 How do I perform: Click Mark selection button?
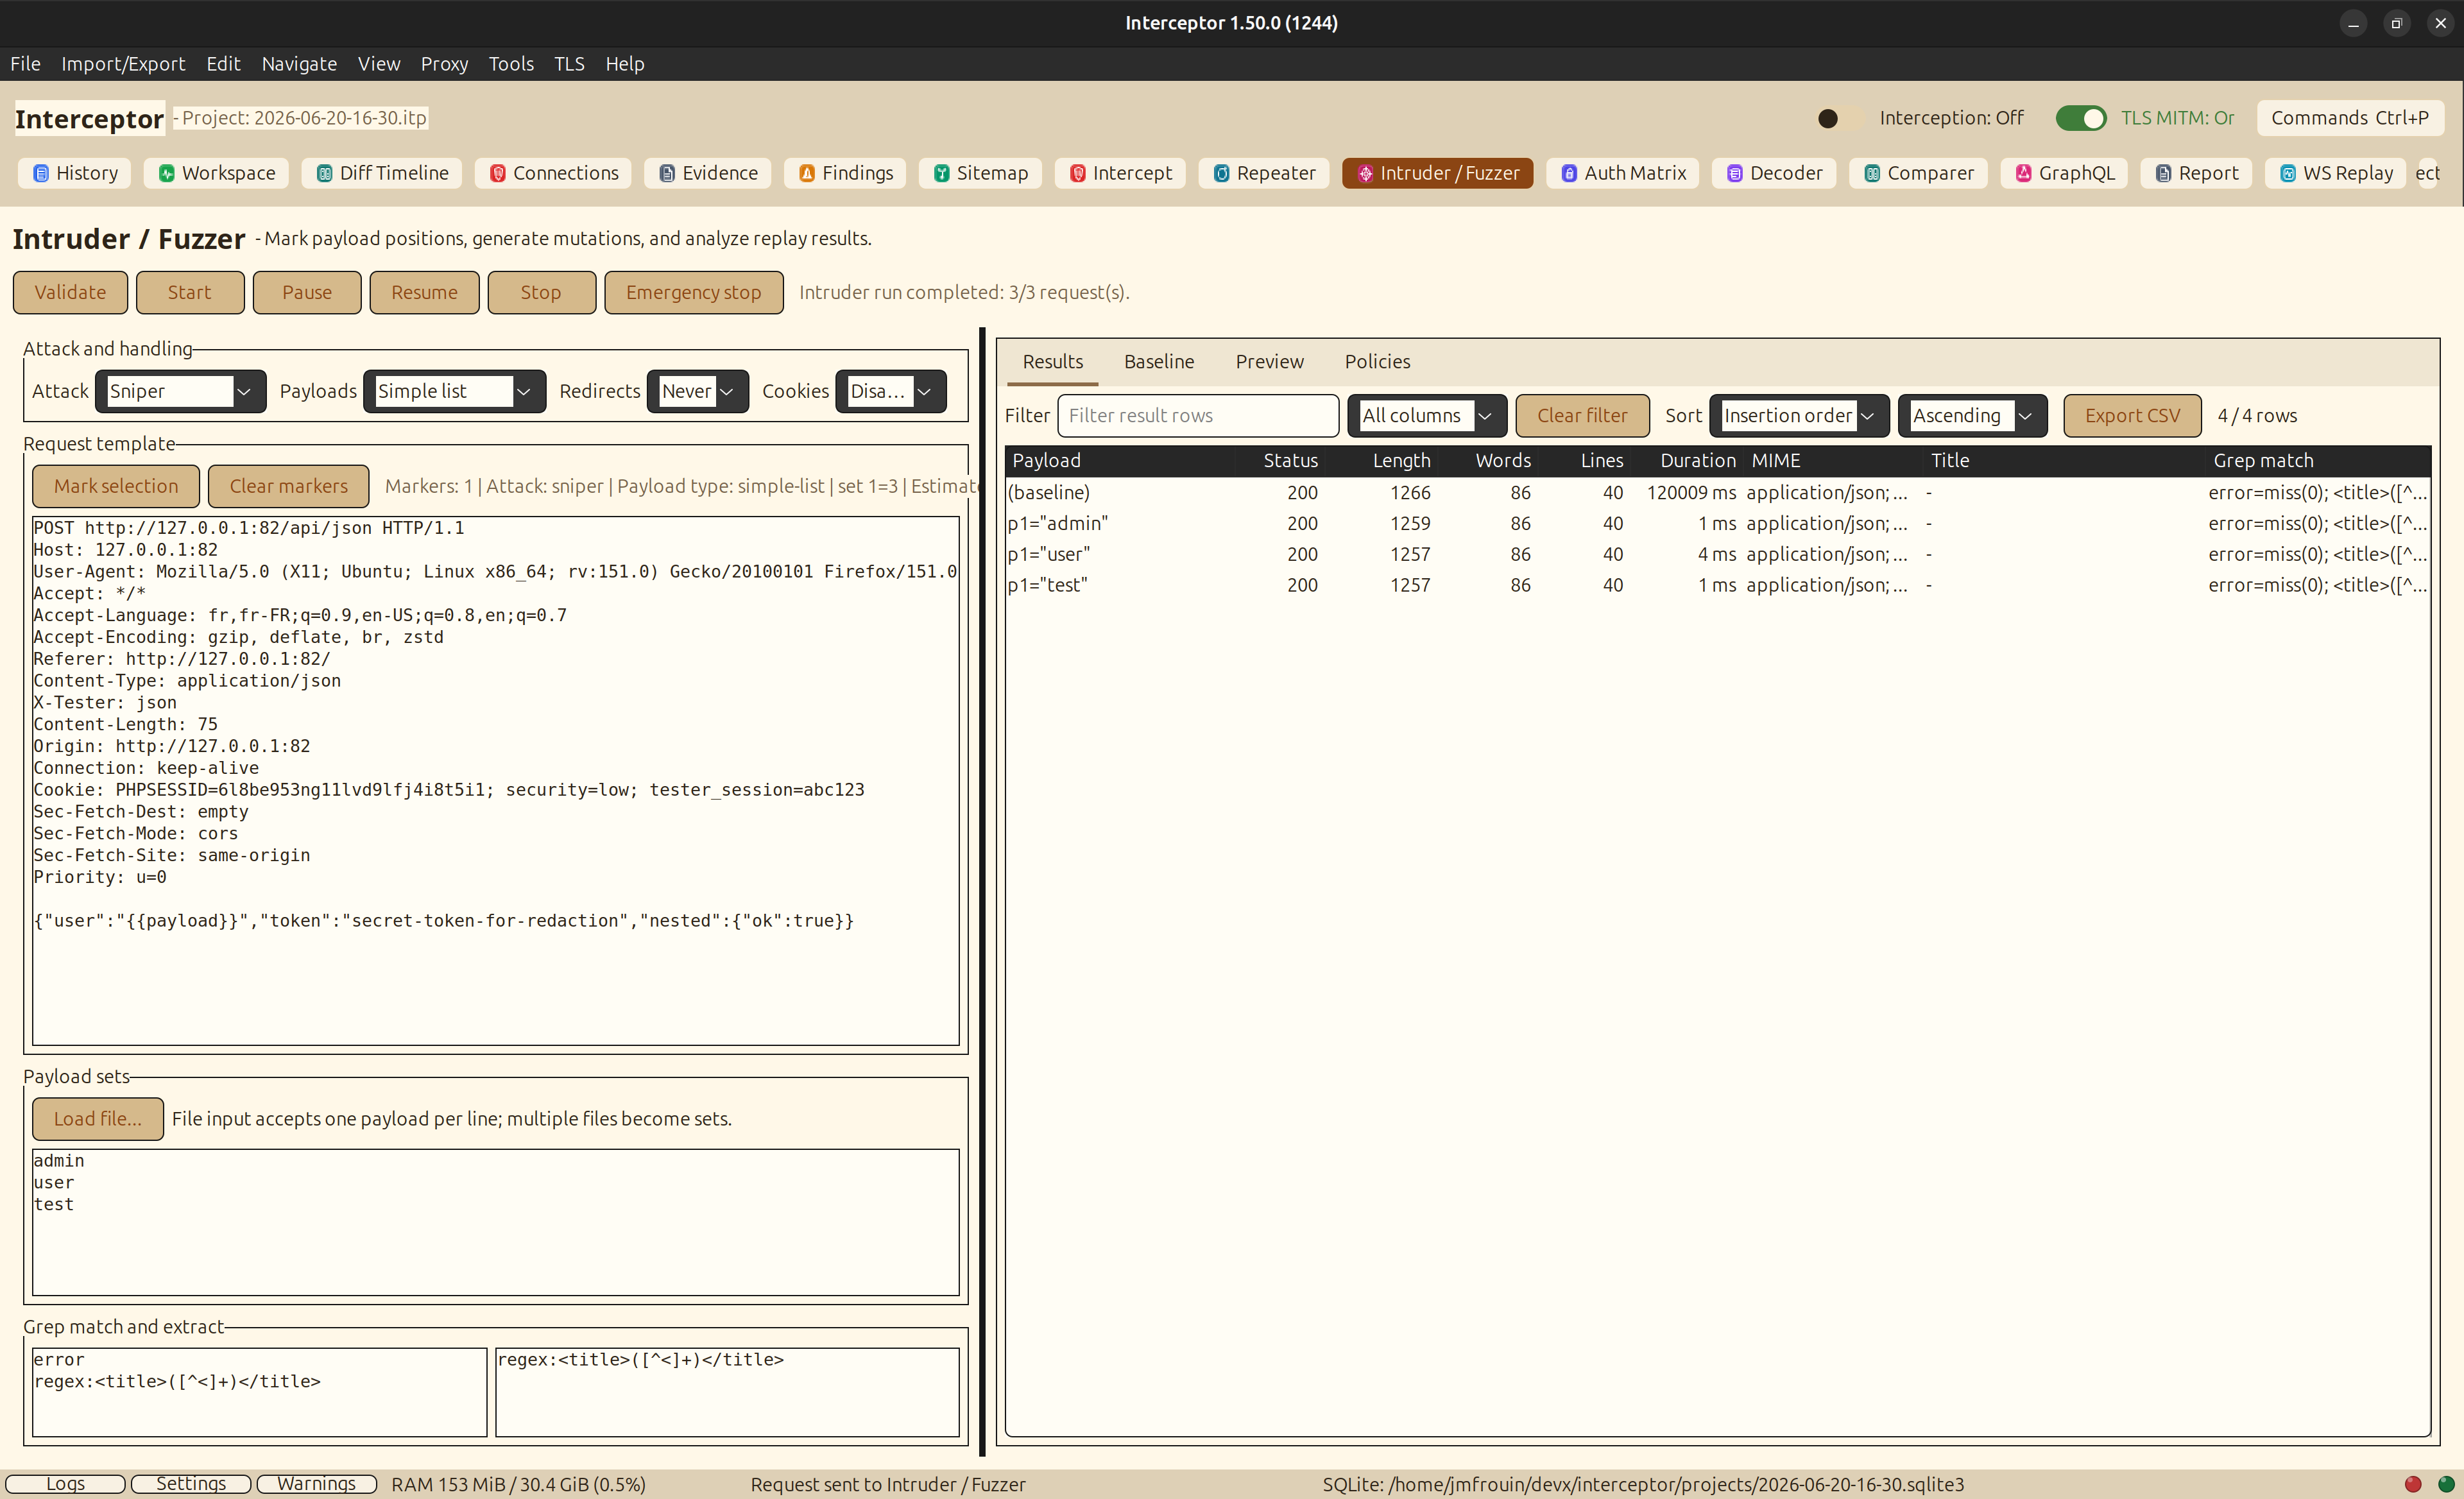pyautogui.click(x=116, y=486)
